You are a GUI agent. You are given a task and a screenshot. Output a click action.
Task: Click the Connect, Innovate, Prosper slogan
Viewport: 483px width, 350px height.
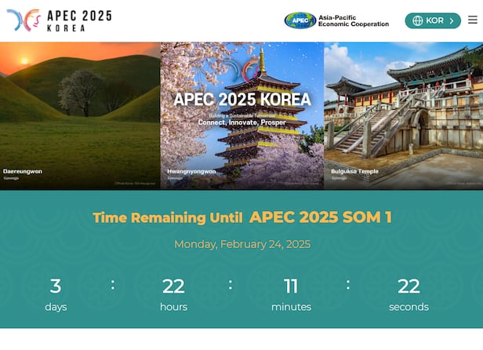(241, 123)
